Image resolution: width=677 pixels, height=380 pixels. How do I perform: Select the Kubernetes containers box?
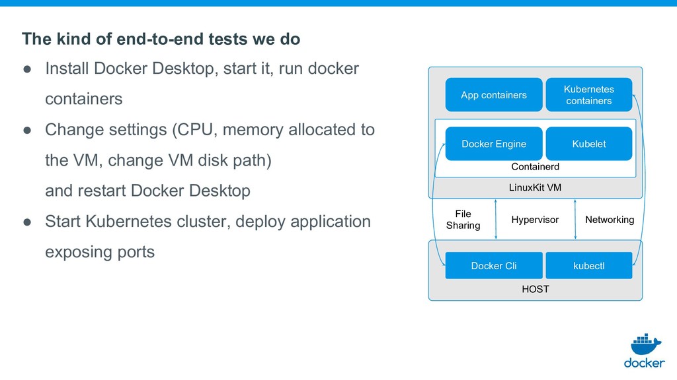click(x=589, y=95)
